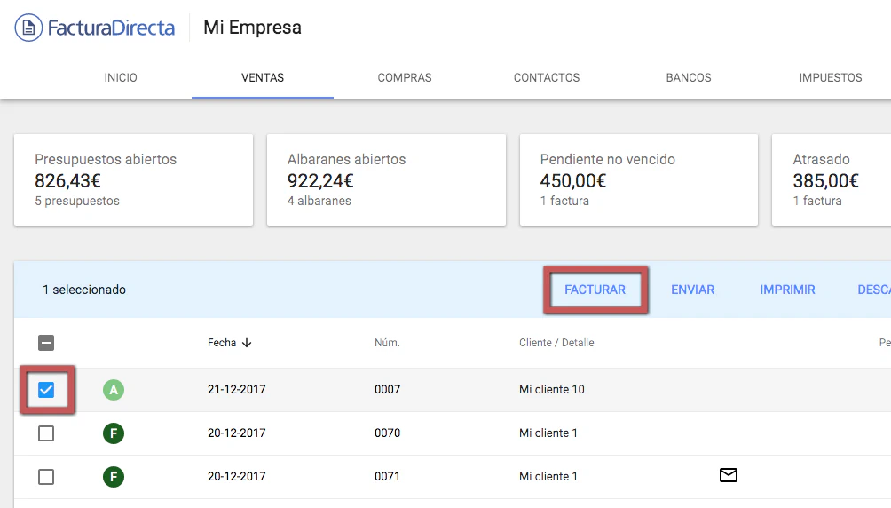Toggle the select-all header checkbox
Image resolution: width=891 pixels, height=508 pixels.
46,343
